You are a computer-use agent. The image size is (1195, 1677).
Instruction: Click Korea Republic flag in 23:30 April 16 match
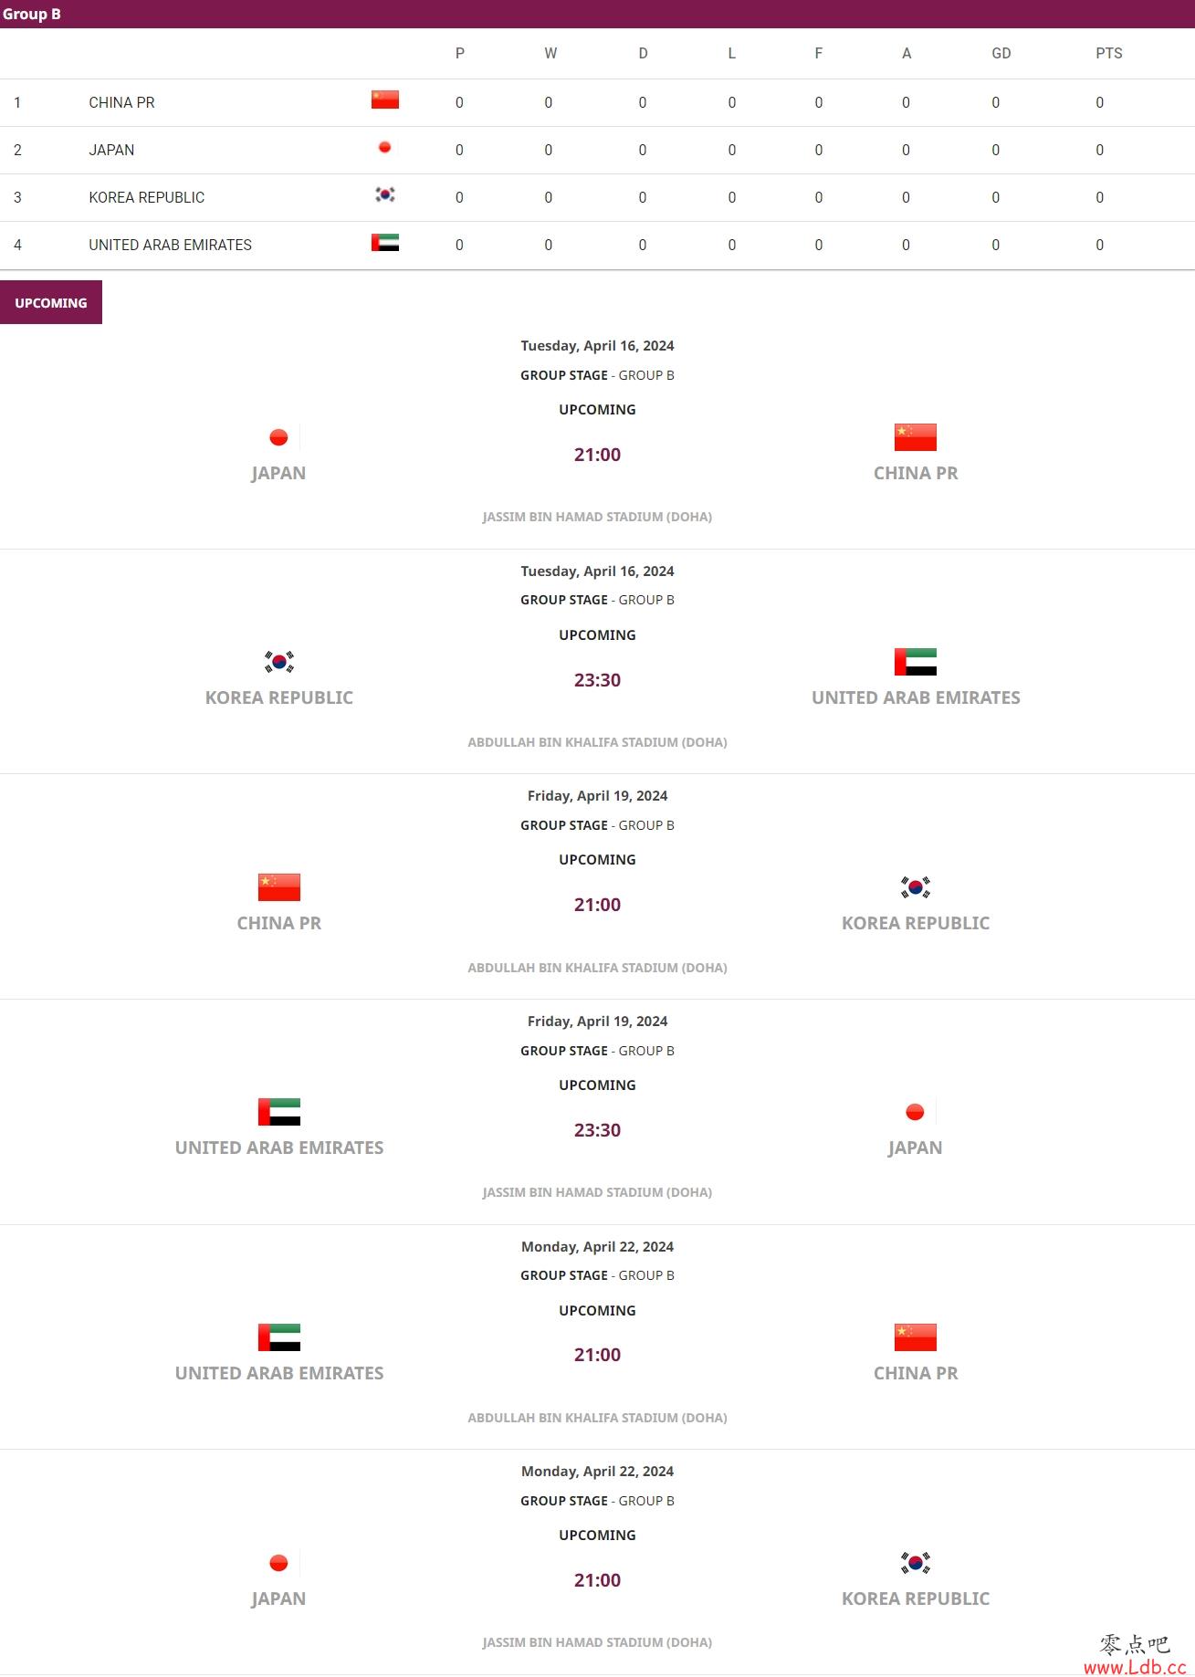coord(278,662)
